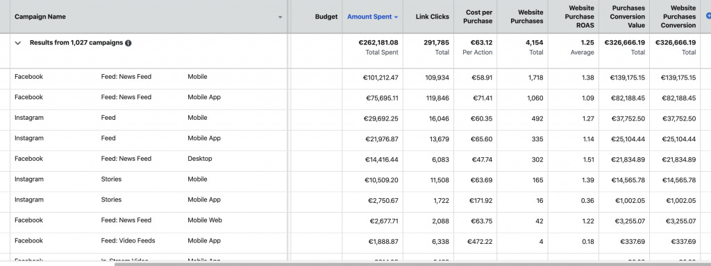Viewport: 711px width, 266px height.
Task: Click the Website Purchases Conversion header
Action: [x=678, y=17]
